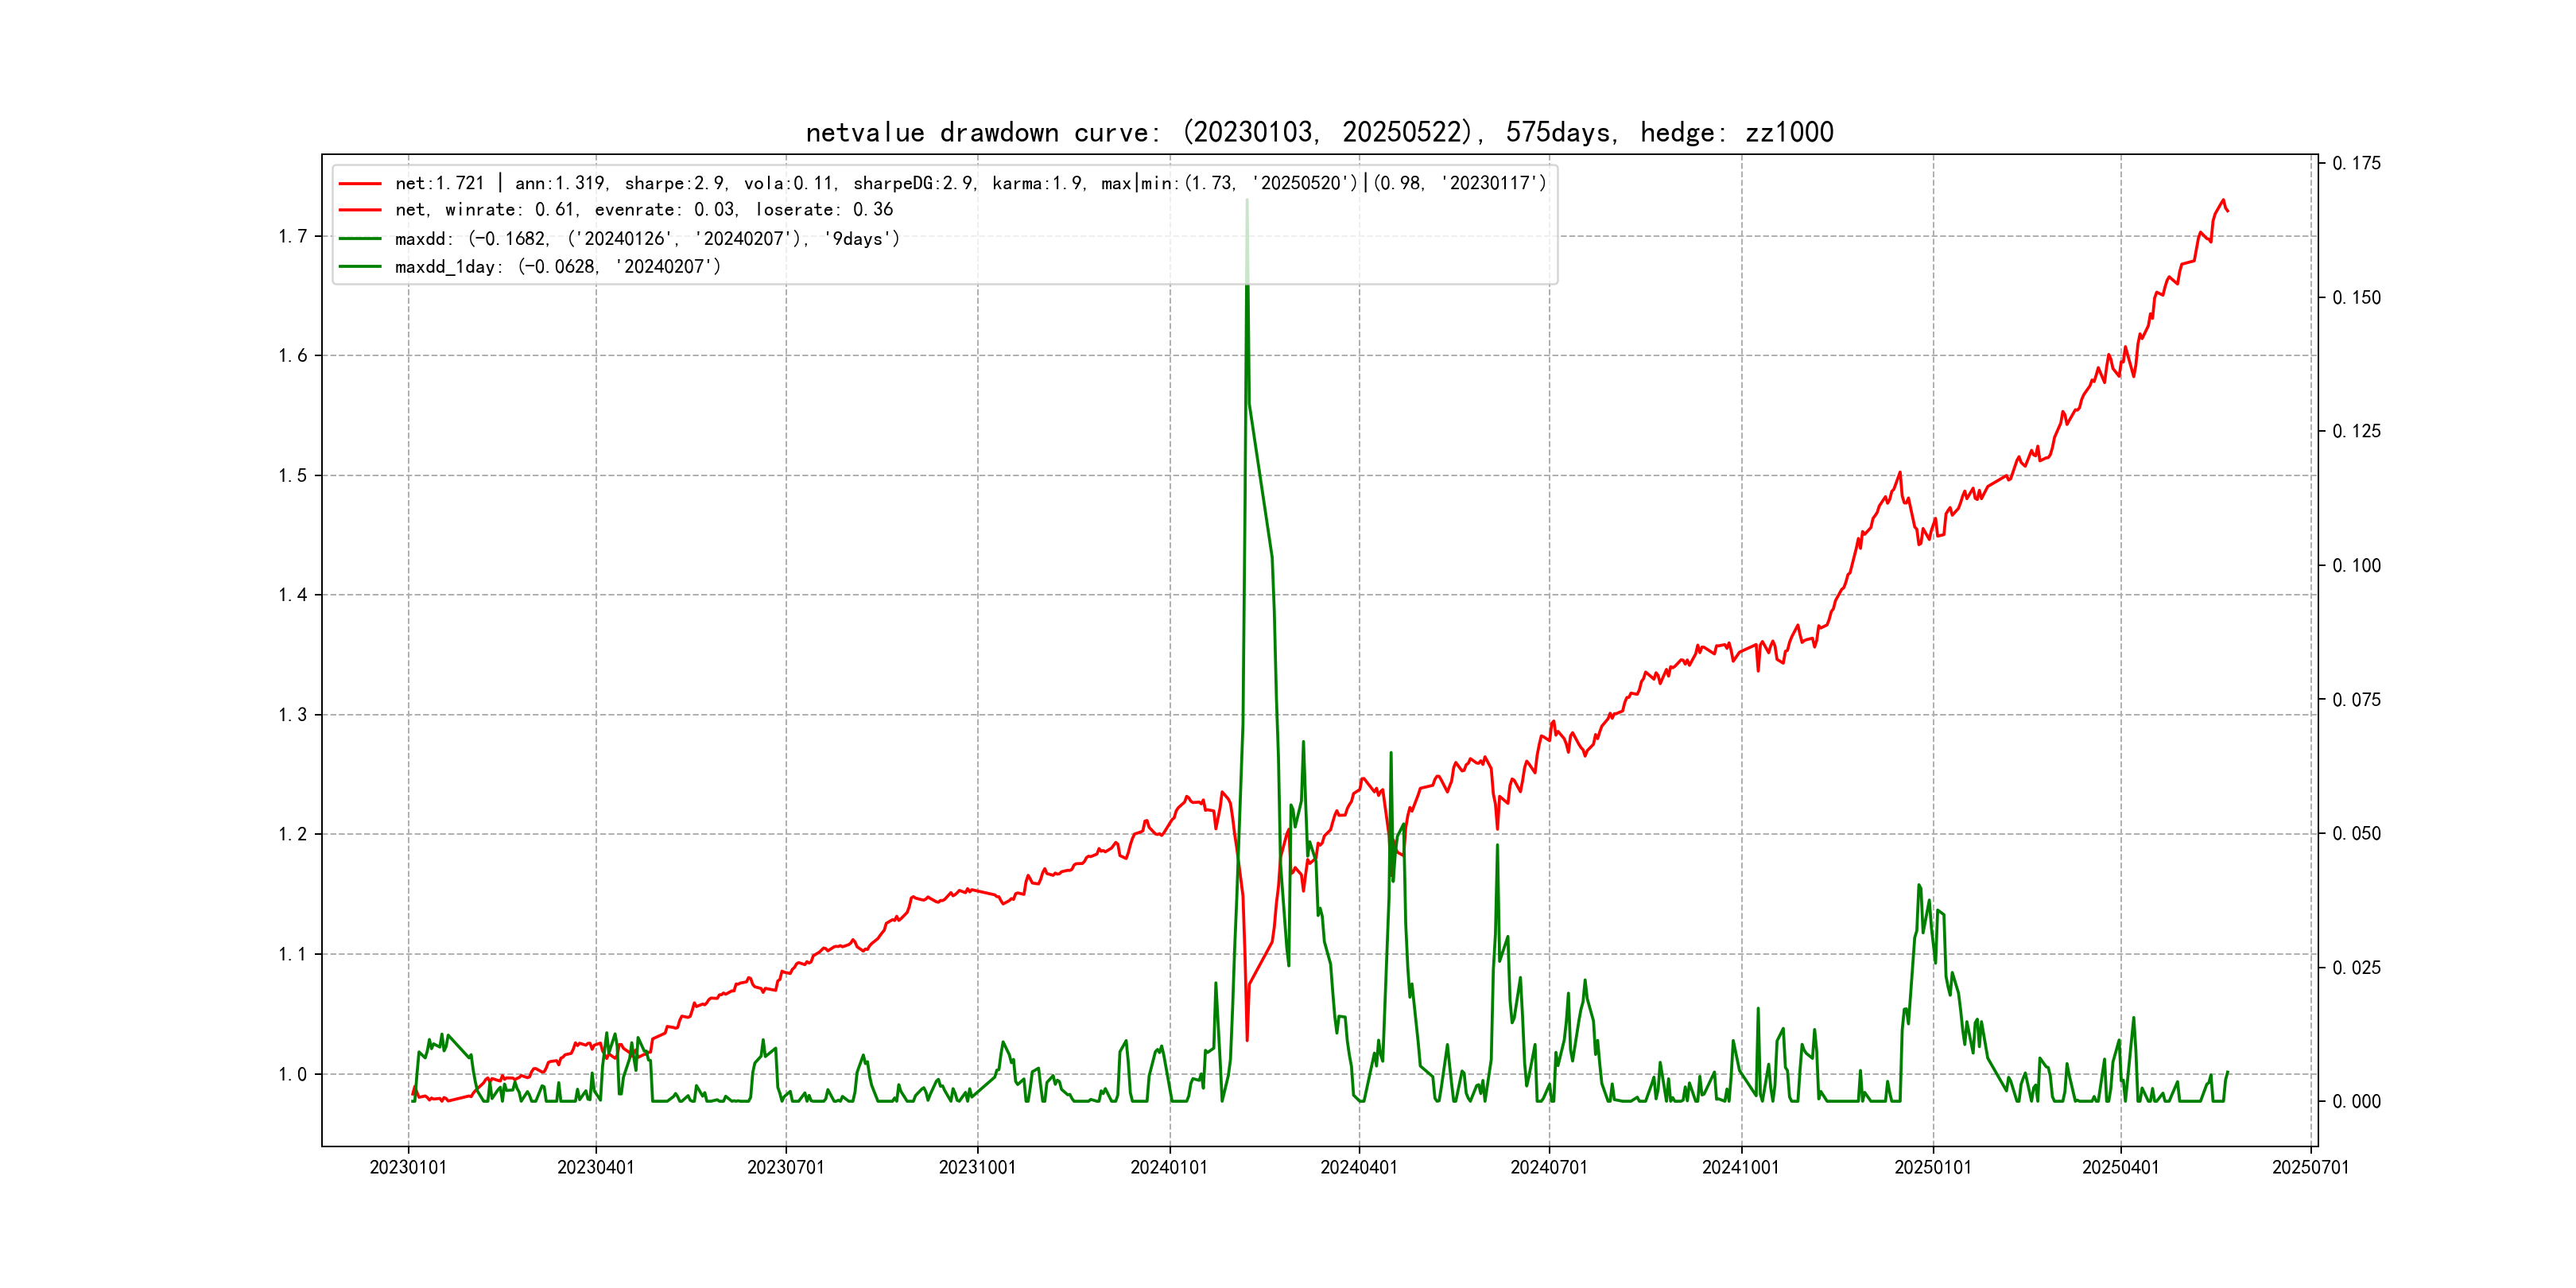2576x1288 pixels.
Task: Click the 20250401 x-axis tick label
Action: click(2120, 1167)
